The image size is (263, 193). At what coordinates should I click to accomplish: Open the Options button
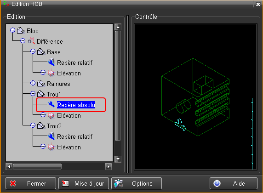click(x=137, y=183)
